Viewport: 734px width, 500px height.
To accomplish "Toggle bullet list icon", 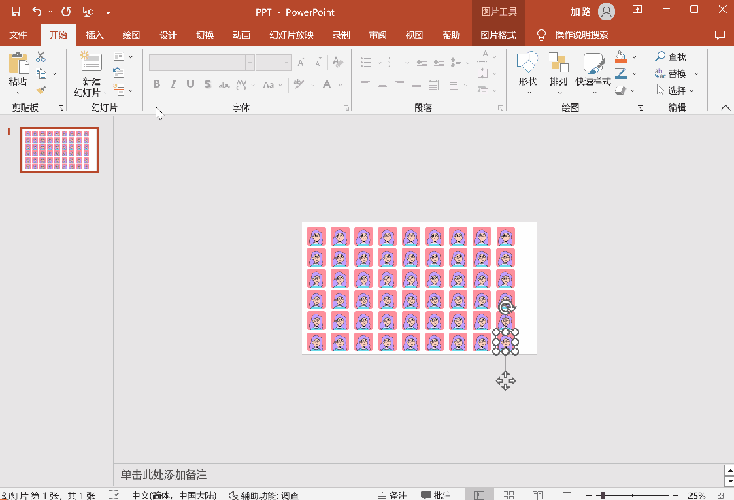I will tap(365, 63).
